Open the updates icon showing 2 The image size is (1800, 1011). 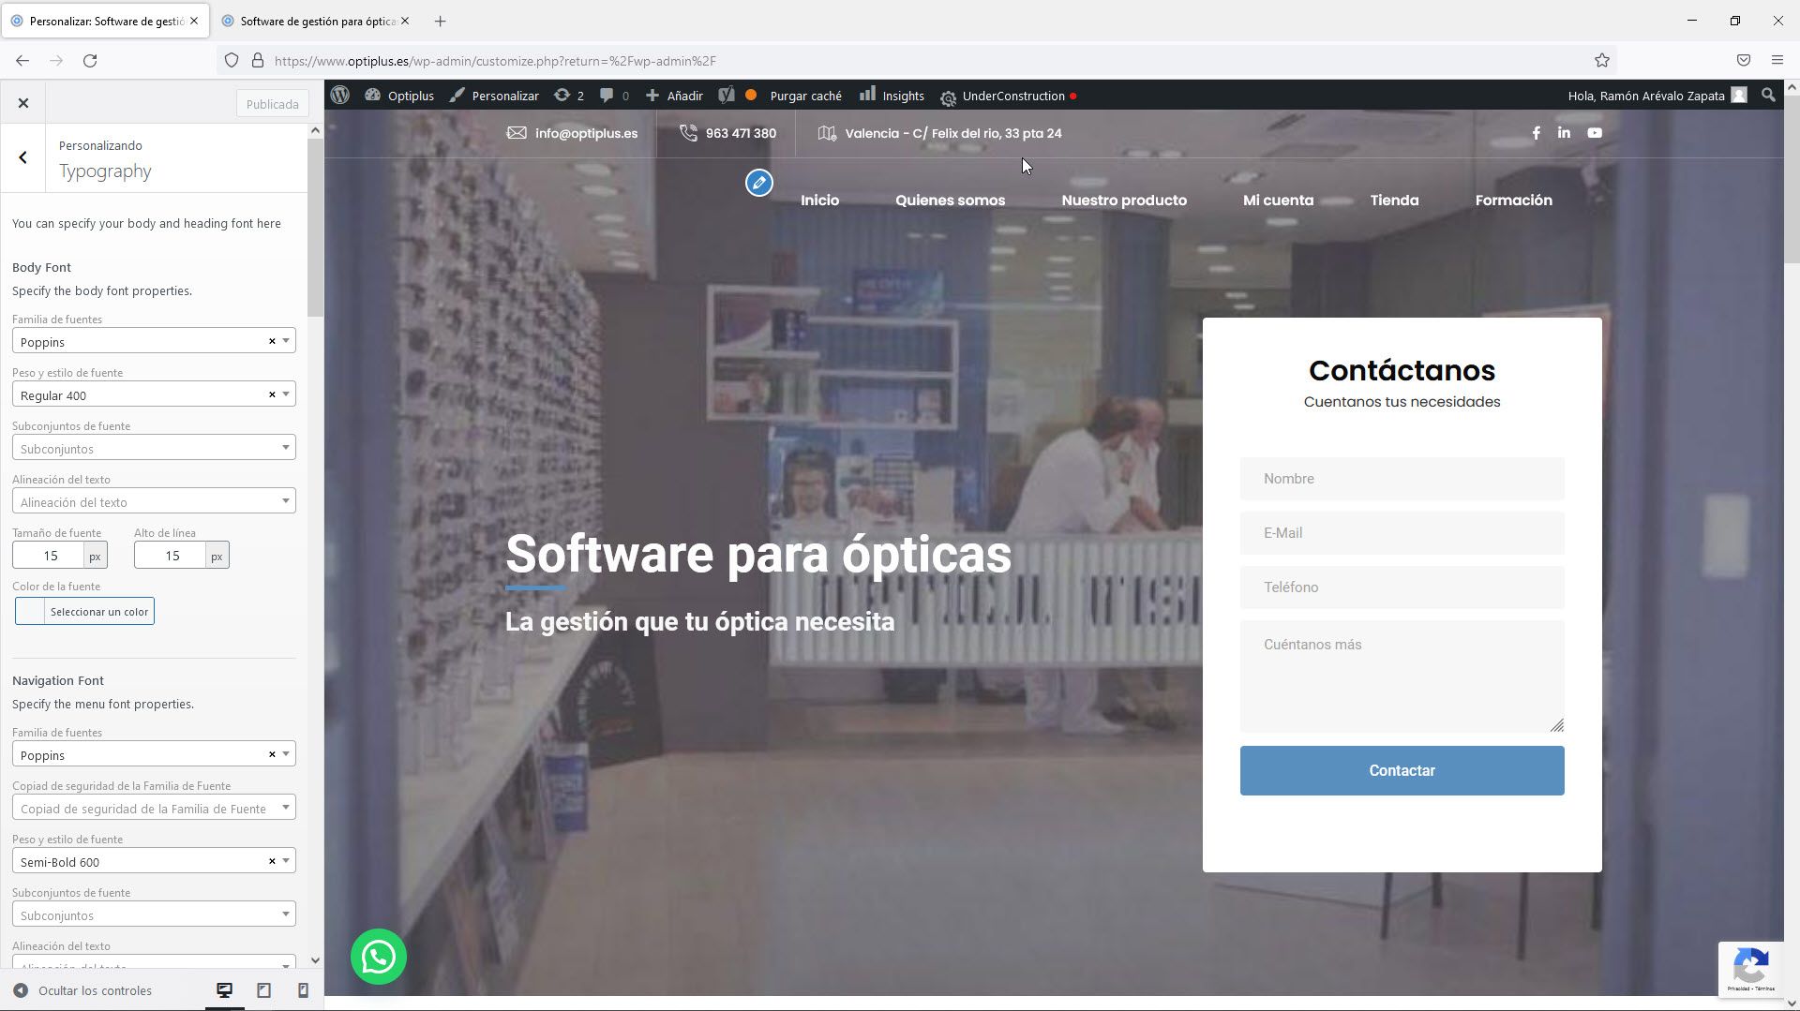point(569,96)
